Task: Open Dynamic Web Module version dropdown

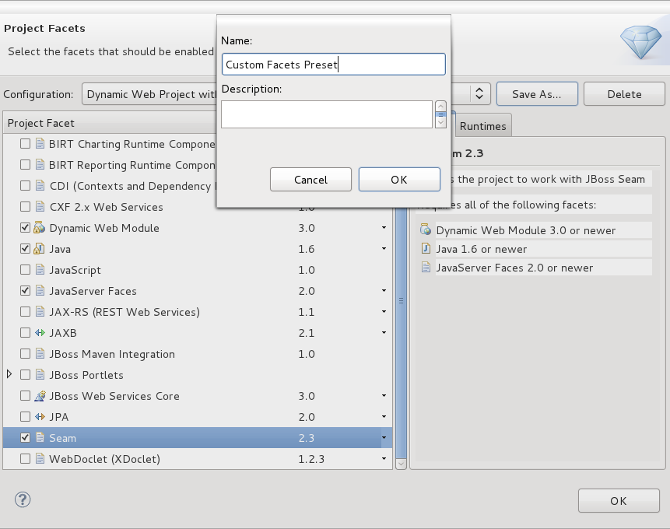Action: point(384,228)
